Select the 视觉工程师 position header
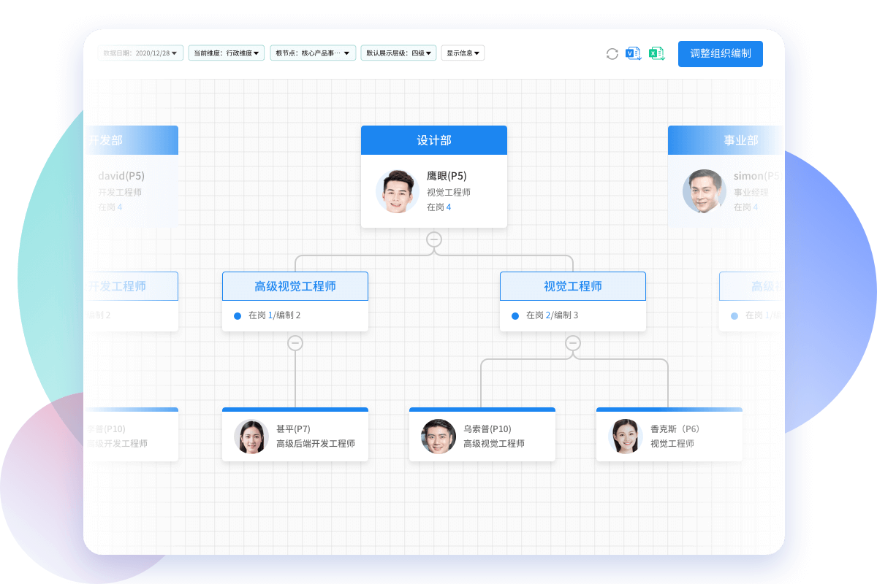 573,286
